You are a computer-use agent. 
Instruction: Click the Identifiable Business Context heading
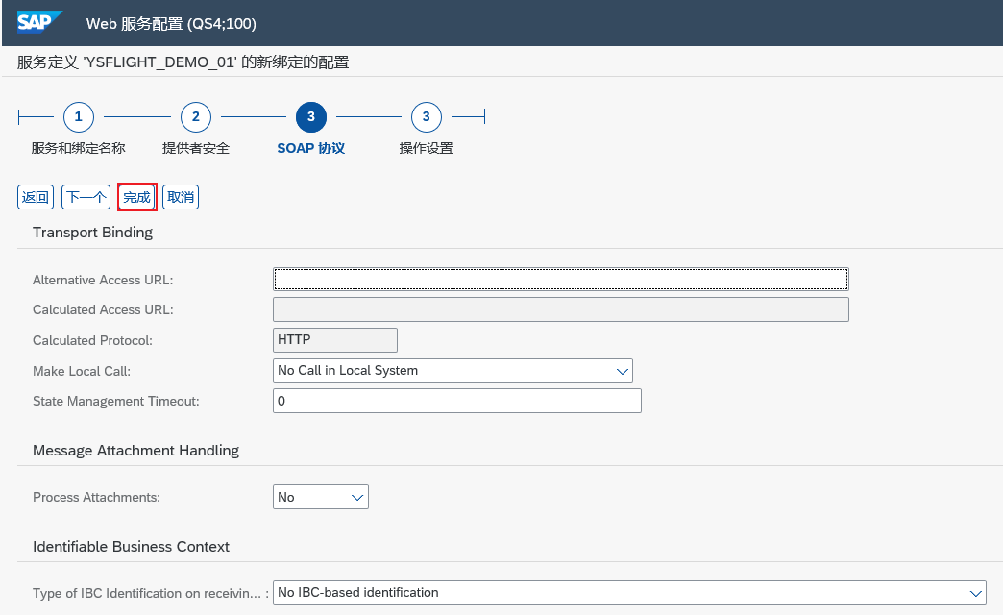coord(132,546)
